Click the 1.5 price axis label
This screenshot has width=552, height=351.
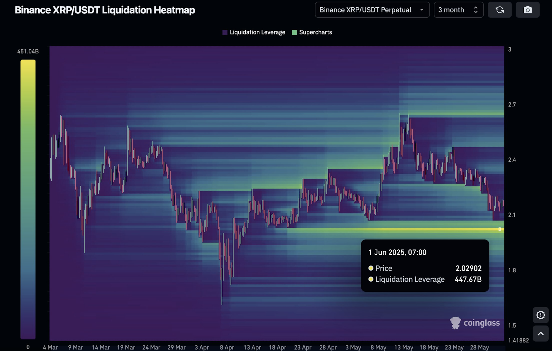[512, 325]
